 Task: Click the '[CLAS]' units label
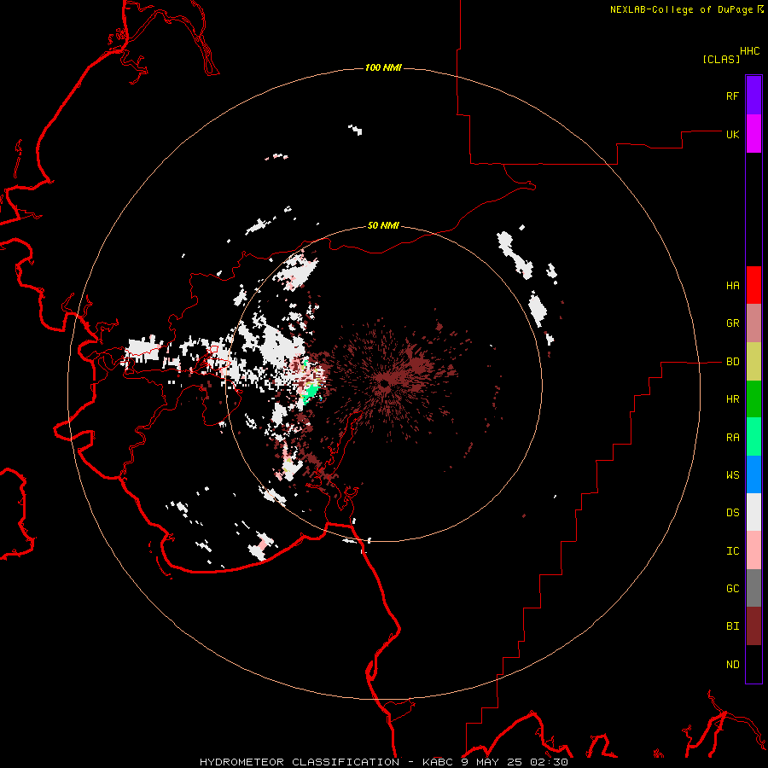click(x=721, y=59)
